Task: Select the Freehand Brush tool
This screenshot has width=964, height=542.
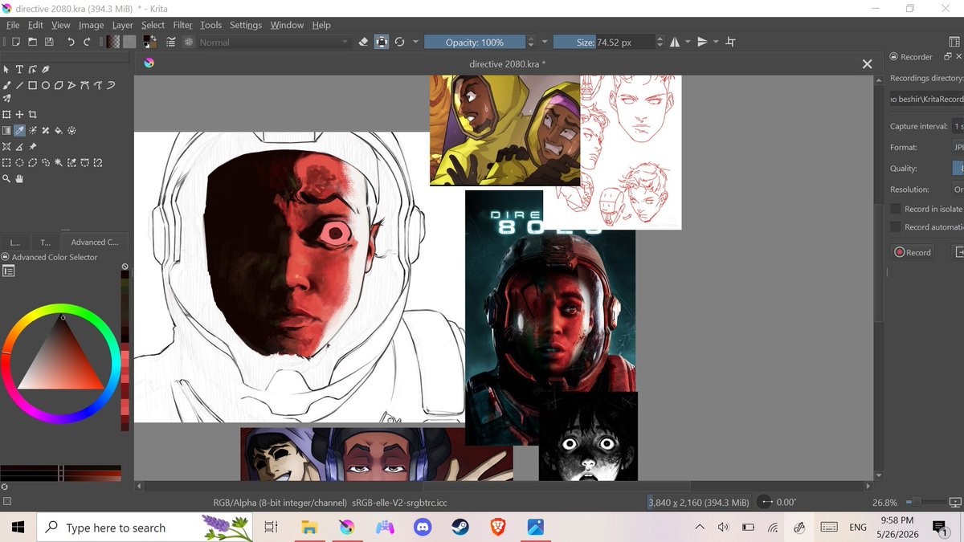Action: pos(6,85)
